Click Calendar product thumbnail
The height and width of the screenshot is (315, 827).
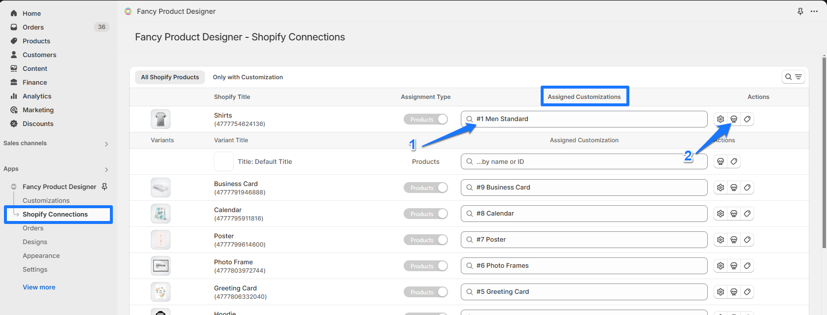click(x=161, y=214)
